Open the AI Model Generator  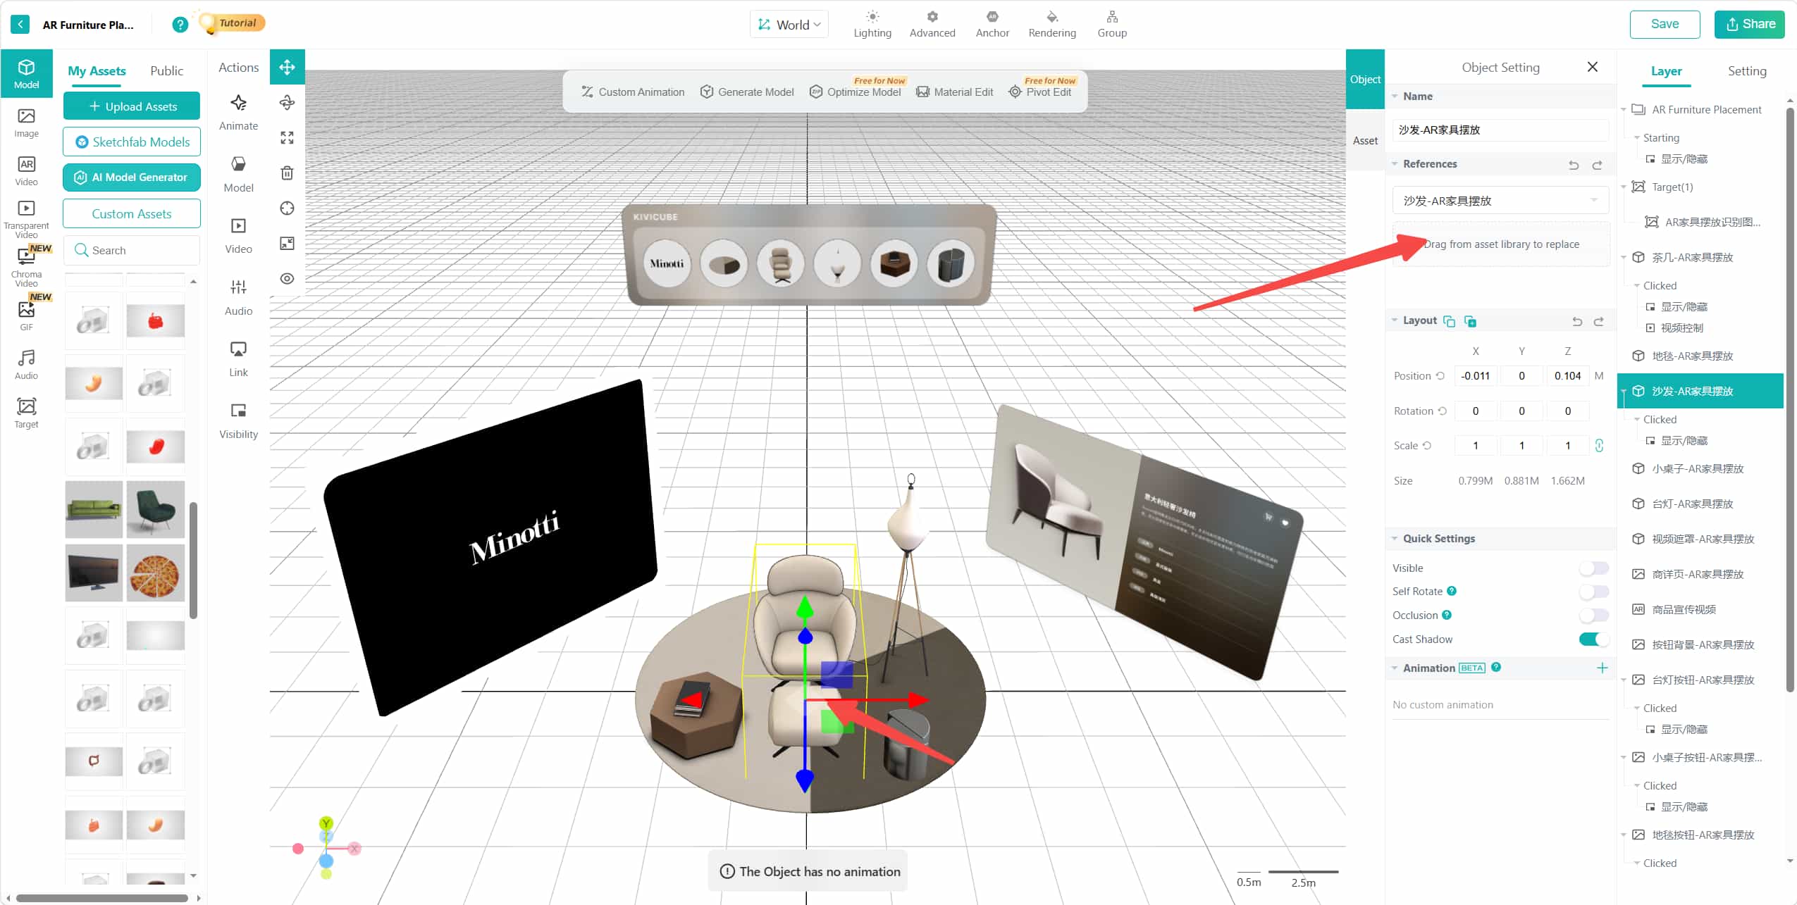tap(132, 177)
